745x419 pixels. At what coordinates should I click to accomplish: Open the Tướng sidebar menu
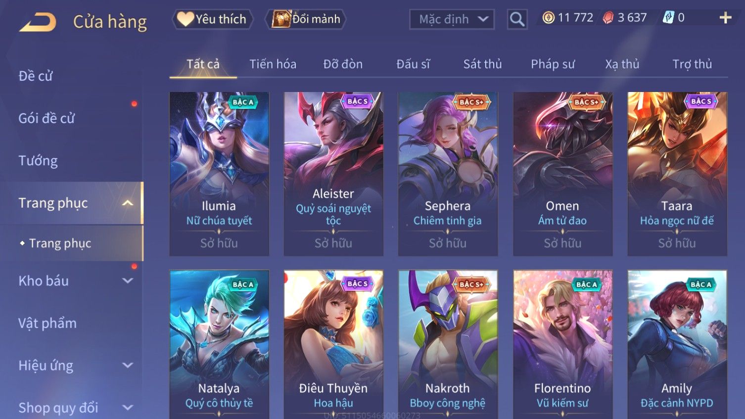pos(38,161)
